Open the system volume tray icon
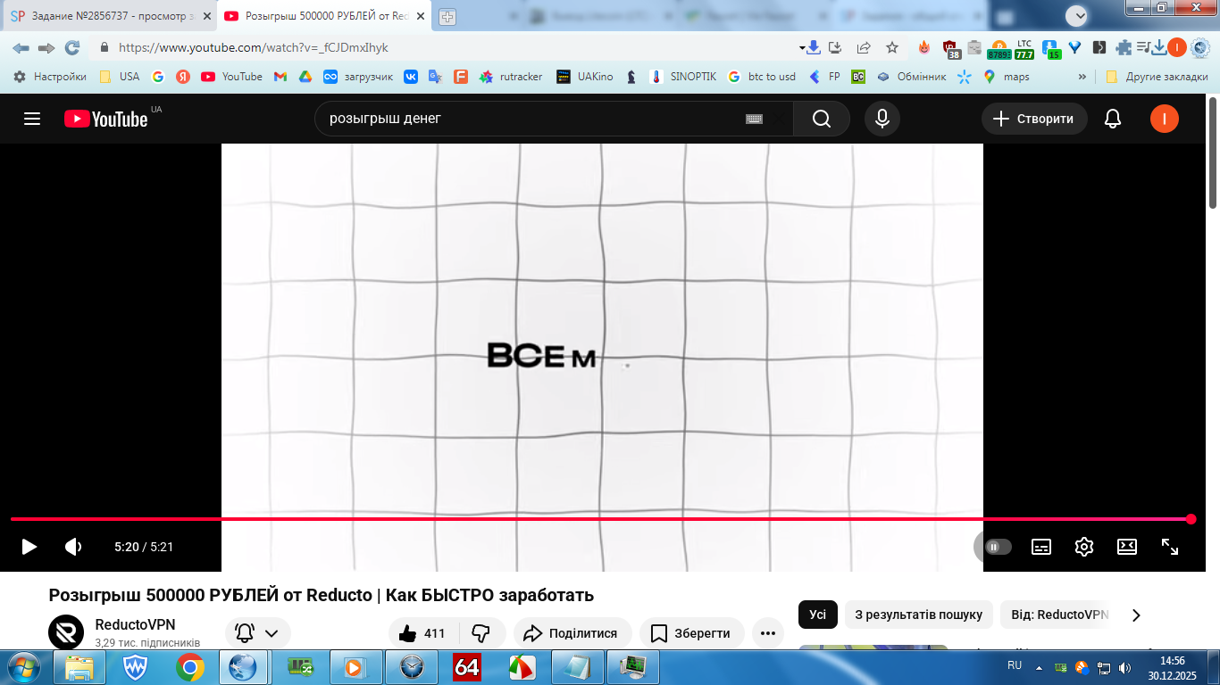Screen dimensions: 1220x685 [x=1124, y=666]
